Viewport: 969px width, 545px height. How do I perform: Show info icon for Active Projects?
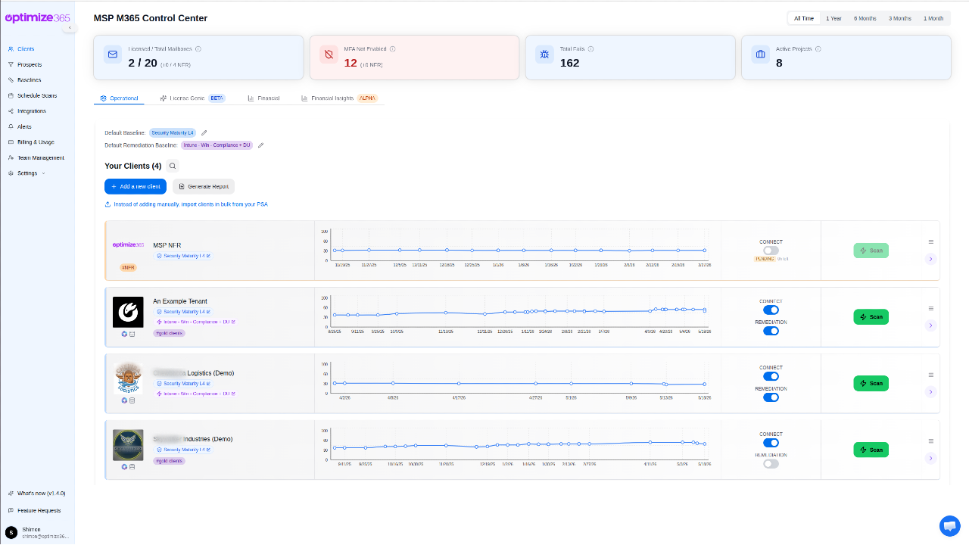pyautogui.click(x=818, y=48)
